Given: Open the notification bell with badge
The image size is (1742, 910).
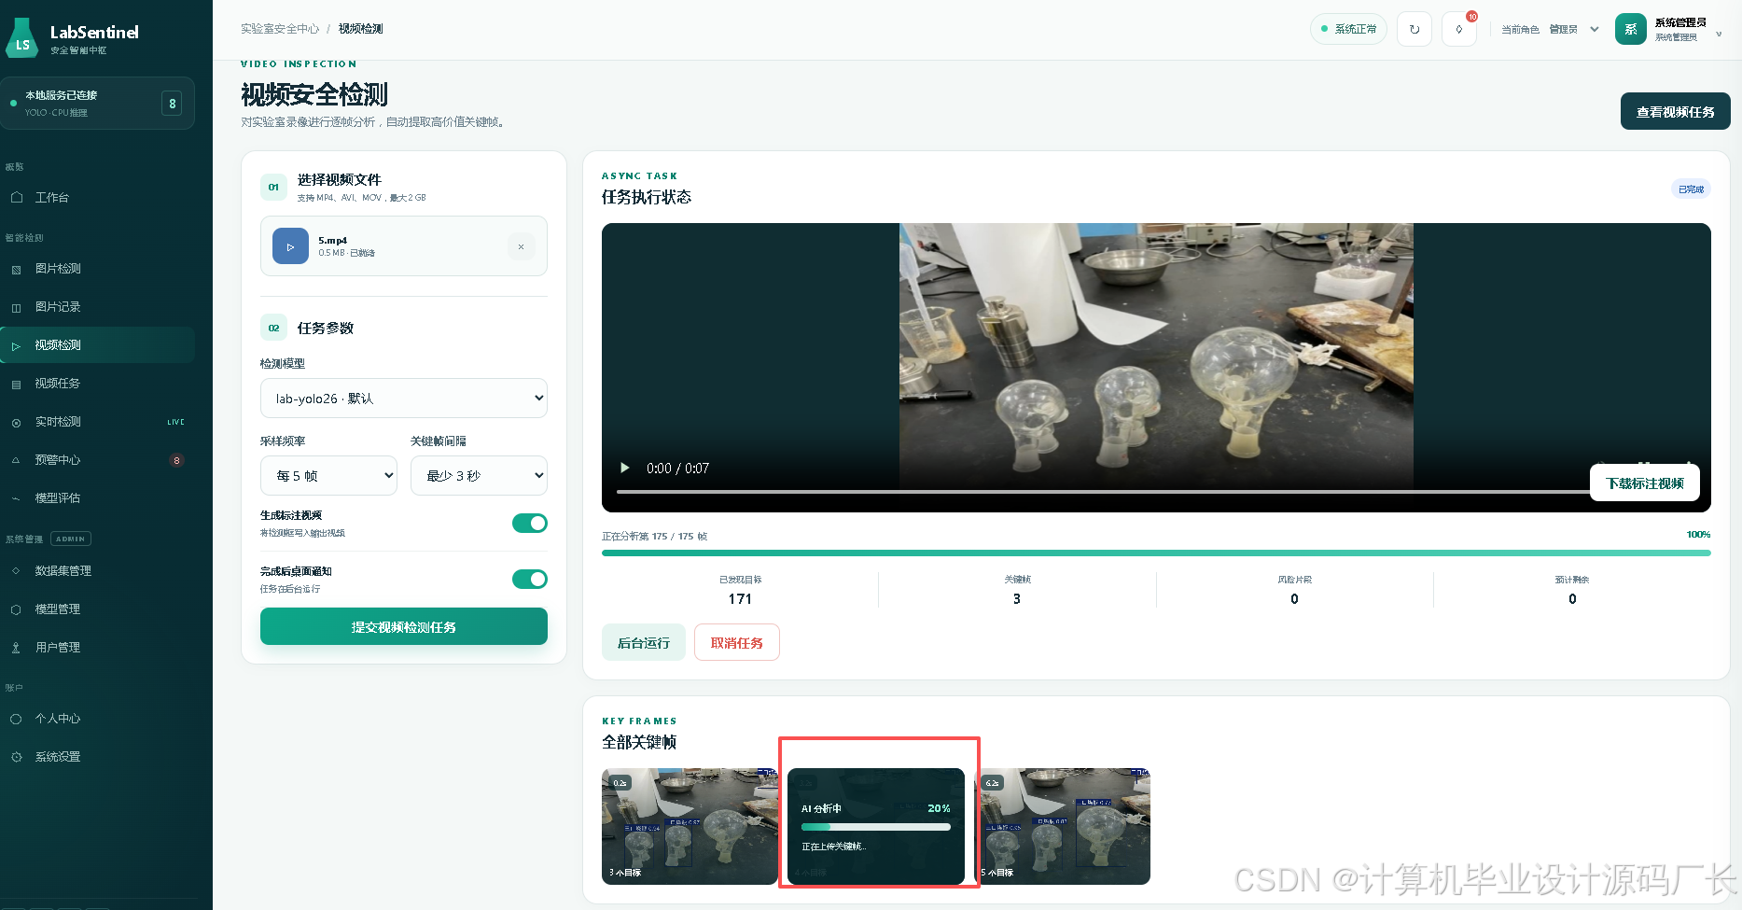Looking at the screenshot, I should coord(1459,29).
